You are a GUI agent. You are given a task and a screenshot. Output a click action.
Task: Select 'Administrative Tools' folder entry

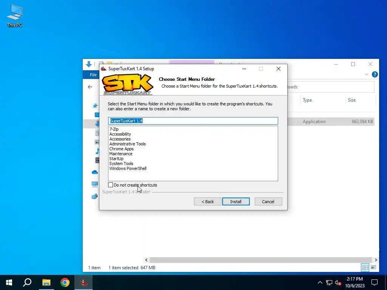click(x=127, y=144)
